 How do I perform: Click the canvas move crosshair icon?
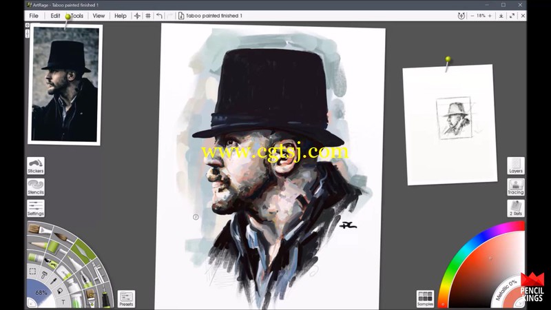pos(137,16)
